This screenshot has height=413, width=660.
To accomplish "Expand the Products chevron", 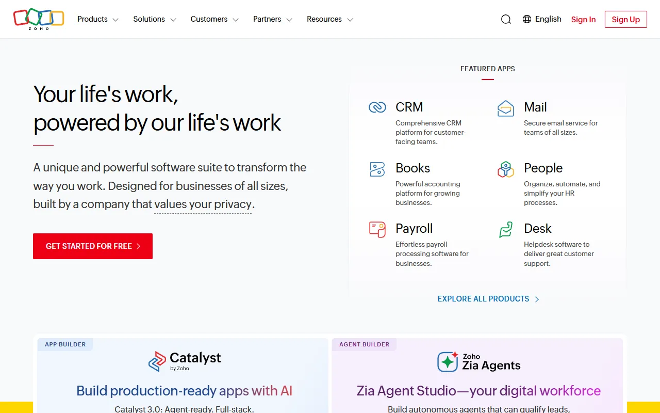I will (x=115, y=20).
